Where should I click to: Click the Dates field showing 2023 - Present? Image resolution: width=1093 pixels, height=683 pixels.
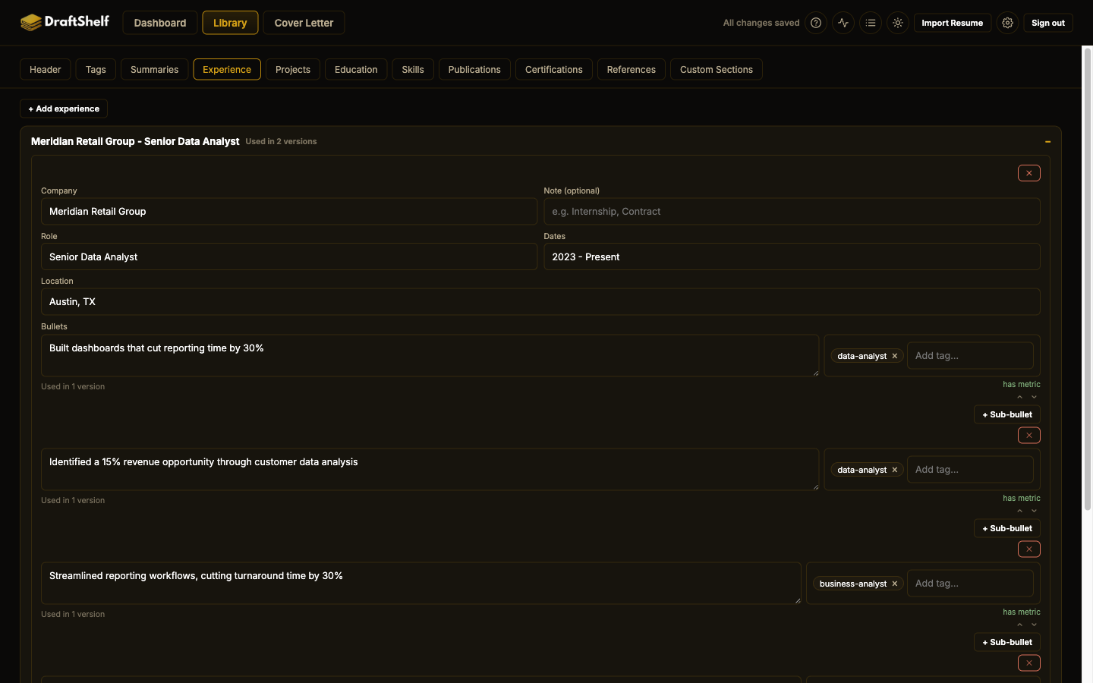(792, 257)
